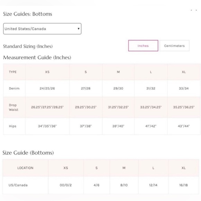This screenshot has height=201, width=201.
Task: Click the Size Guide (Bottoms) heading
Action: coord(28,153)
